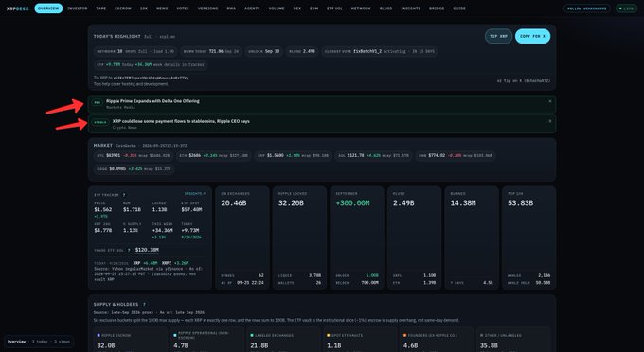Go to the DEX tab
Screen dimensions: 644x352
click(297, 9)
